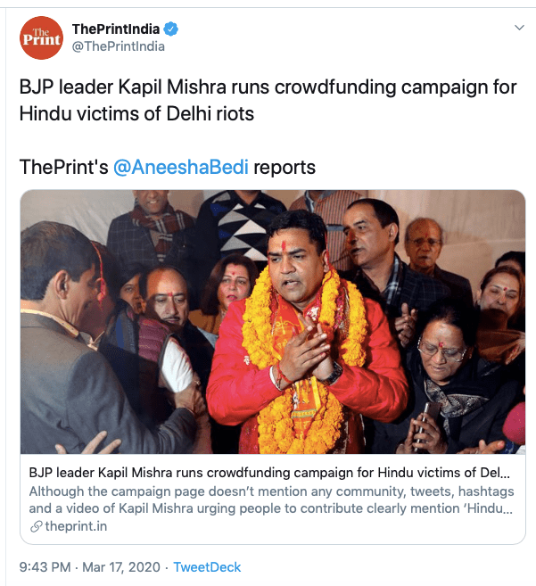Open the TweetDeck source link
The image size is (536, 586).
[x=207, y=567]
